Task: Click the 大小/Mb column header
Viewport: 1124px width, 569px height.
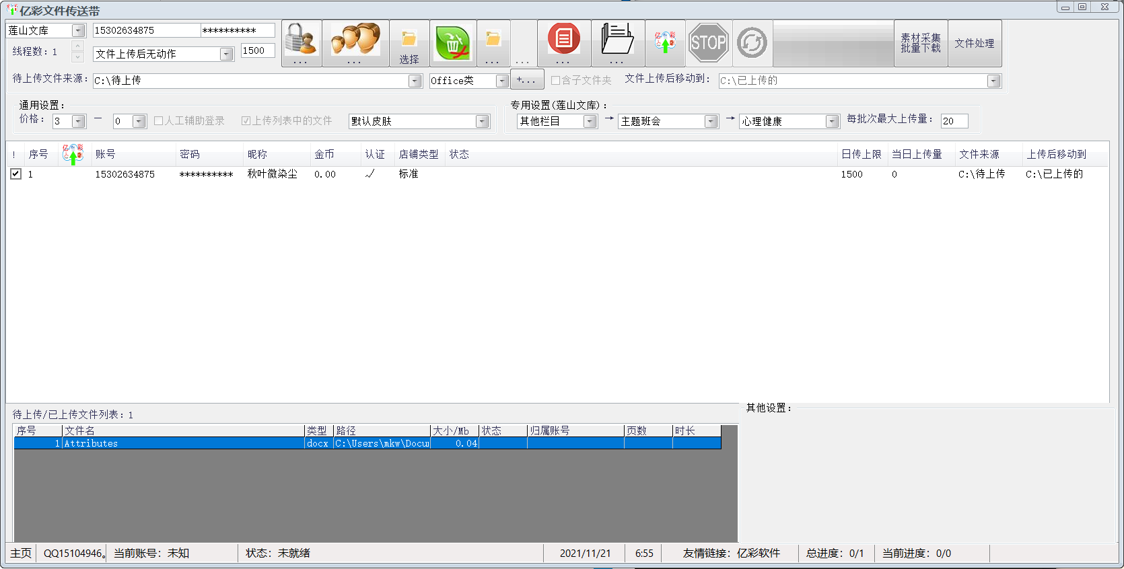Action: [454, 430]
